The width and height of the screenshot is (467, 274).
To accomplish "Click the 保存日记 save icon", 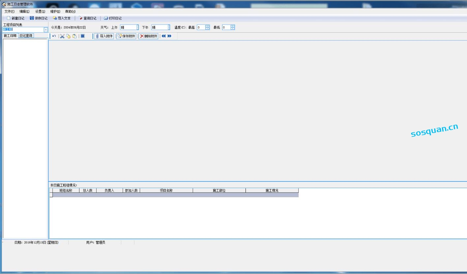I will (x=32, y=18).
